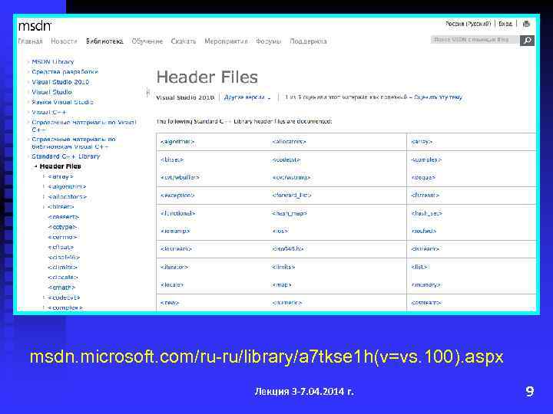The image size is (553, 414).
Task: Collapse the Header Files tree node
Action: pos(35,166)
